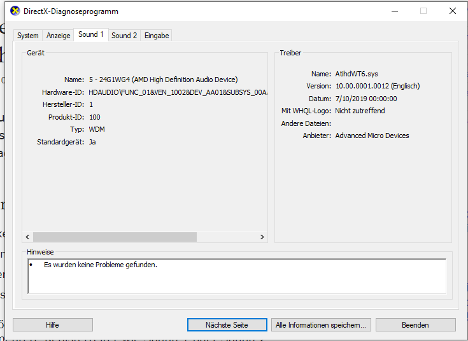Viewport: 468px width, 341px height.
Task: Click the Typ value WDM
Action: 97,130
